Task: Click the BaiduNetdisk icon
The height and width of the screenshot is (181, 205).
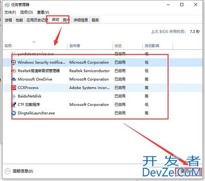Action: point(14,96)
